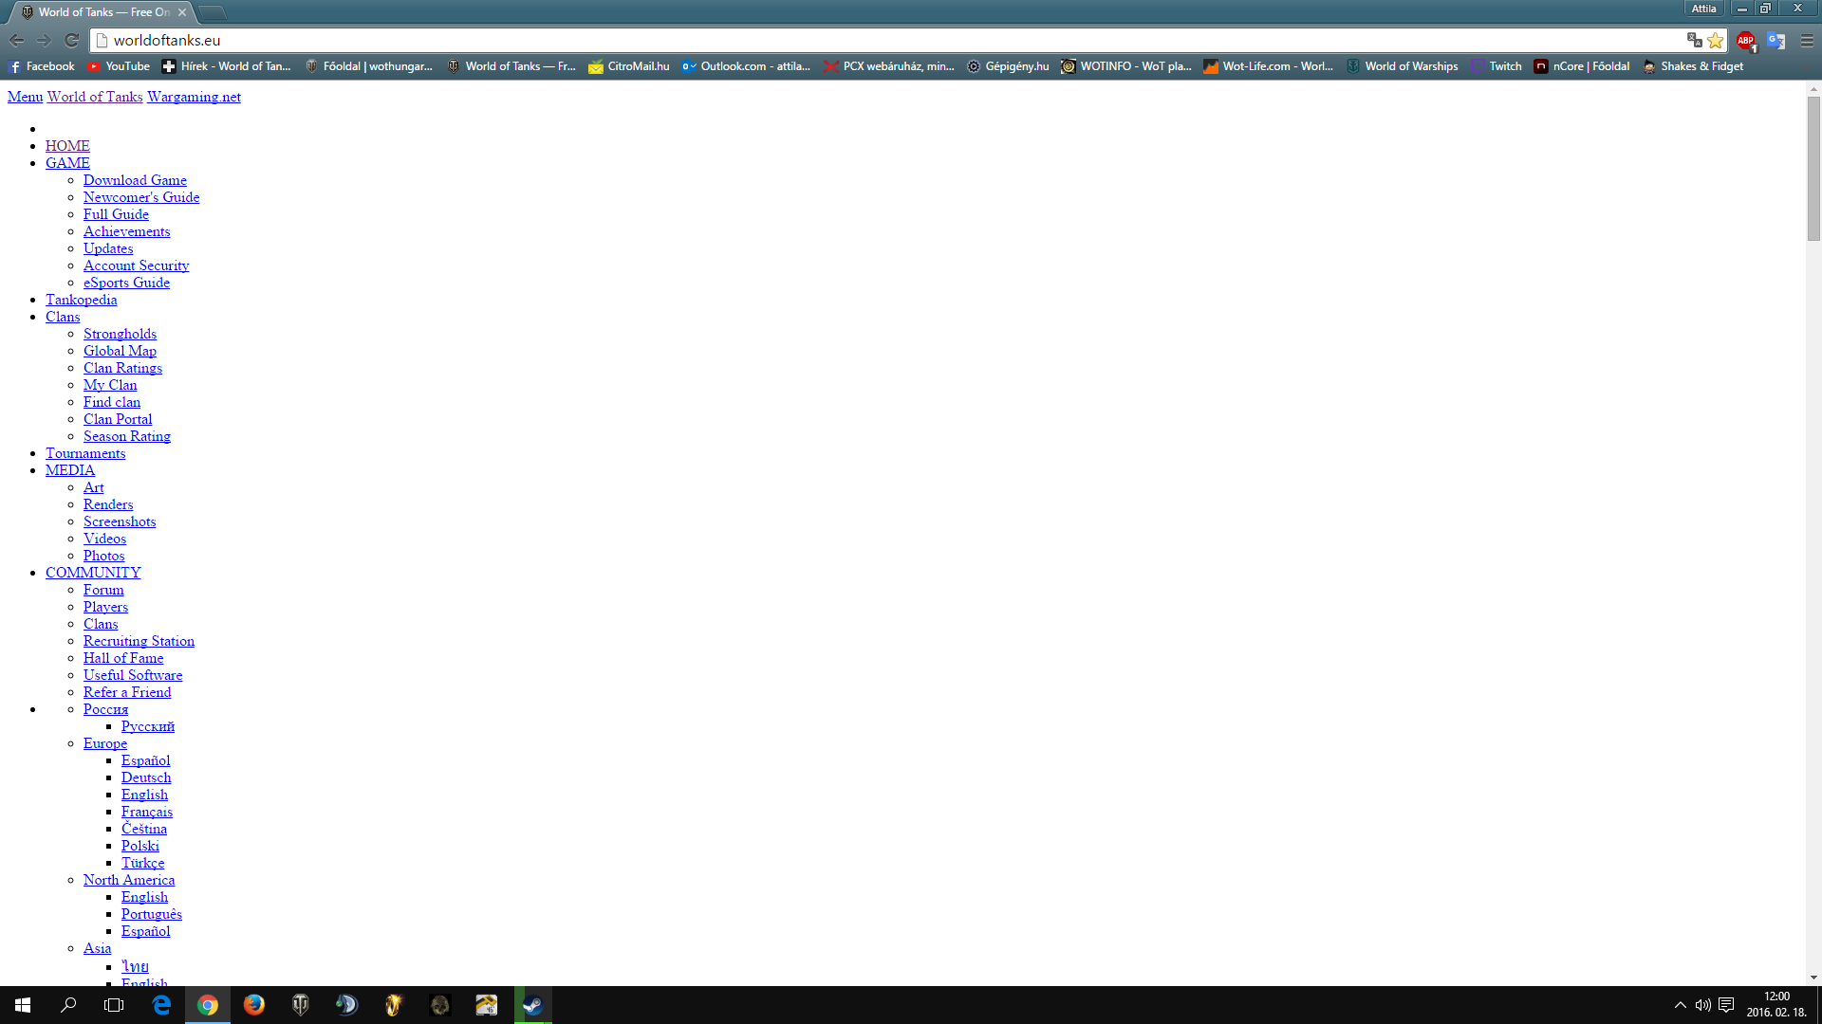The image size is (1822, 1024).
Task: Open a new tab button
Action: tap(213, 12)
